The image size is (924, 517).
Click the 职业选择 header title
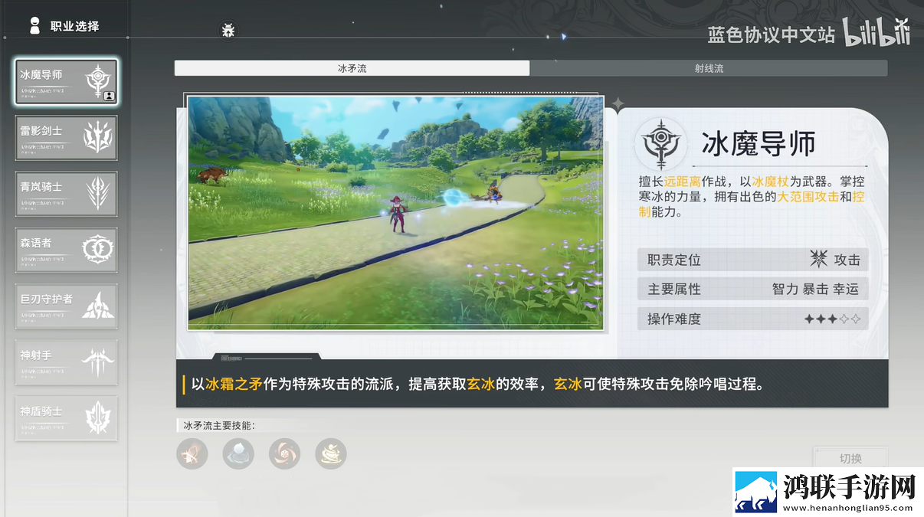point(74,26)
